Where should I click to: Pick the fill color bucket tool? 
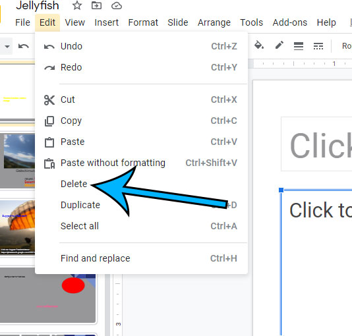coord(259,45)
